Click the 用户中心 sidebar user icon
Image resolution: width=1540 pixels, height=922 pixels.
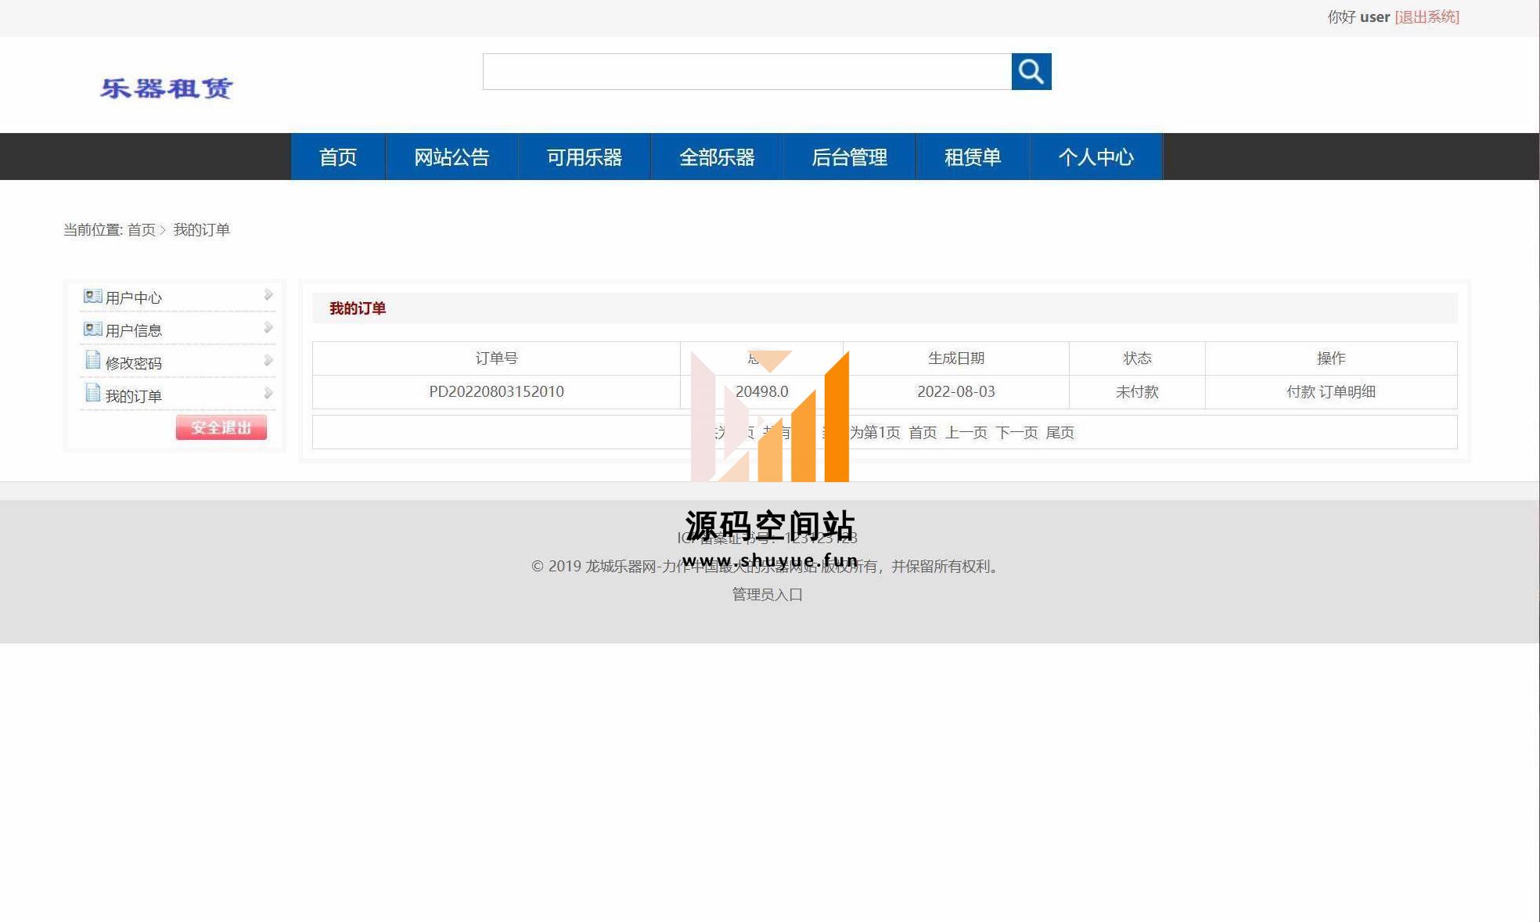tap(92, 296)
